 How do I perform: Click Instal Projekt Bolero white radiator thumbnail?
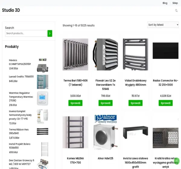45,149
